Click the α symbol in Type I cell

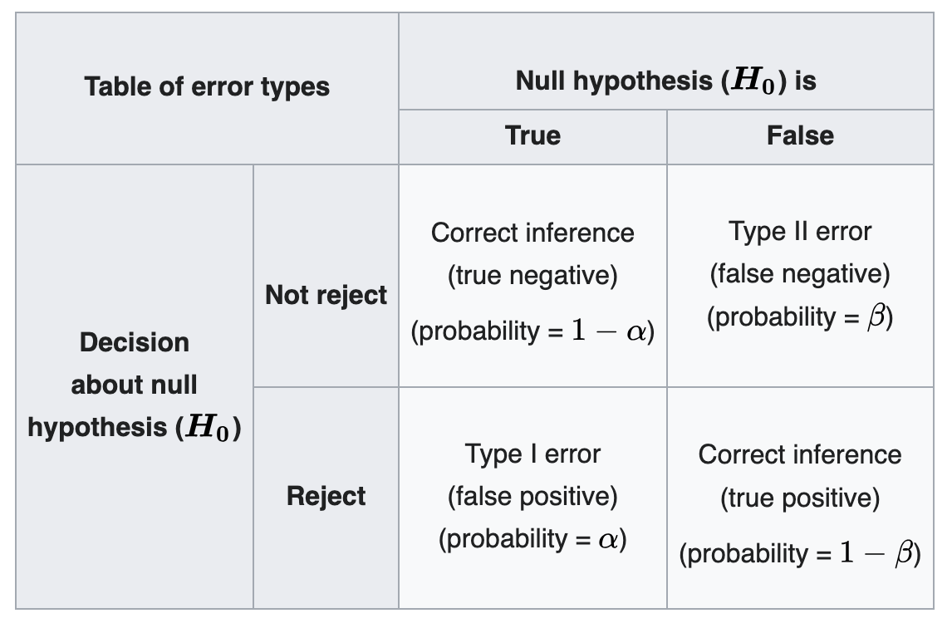pyautogui.click(x=608, y=540)
